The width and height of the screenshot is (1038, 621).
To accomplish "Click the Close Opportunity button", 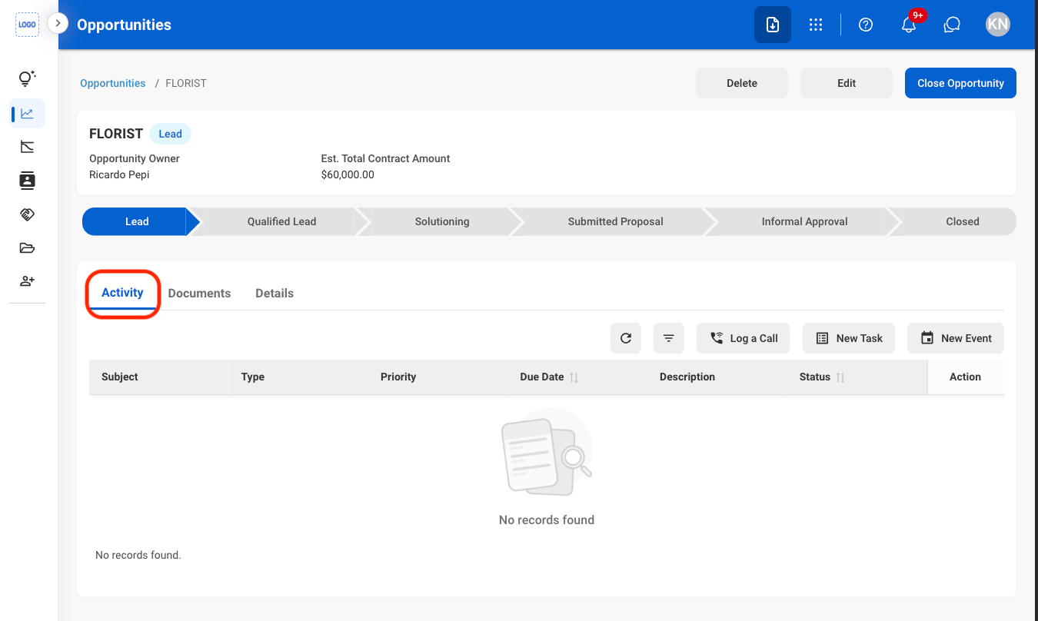I will coord(960,83).
